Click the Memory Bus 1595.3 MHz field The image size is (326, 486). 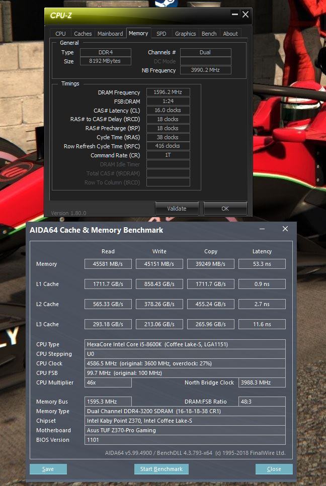[x=108, y=402]
